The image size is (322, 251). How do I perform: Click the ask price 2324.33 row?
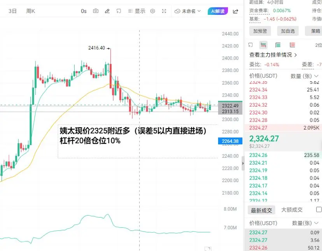coord(284,97)
